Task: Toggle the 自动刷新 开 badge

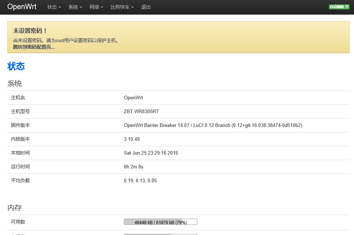Action: click(339, 7)
